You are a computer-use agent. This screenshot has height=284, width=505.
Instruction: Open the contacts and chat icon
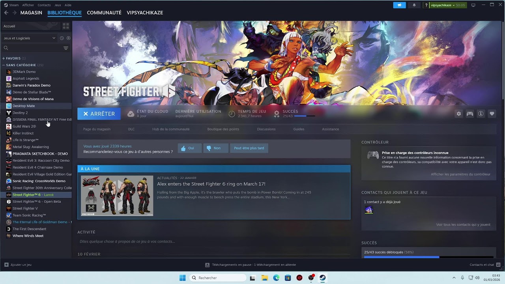[x=498, y=265]
